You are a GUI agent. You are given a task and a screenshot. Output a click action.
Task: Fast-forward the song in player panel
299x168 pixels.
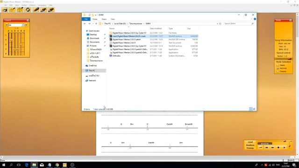click(272, 147)
